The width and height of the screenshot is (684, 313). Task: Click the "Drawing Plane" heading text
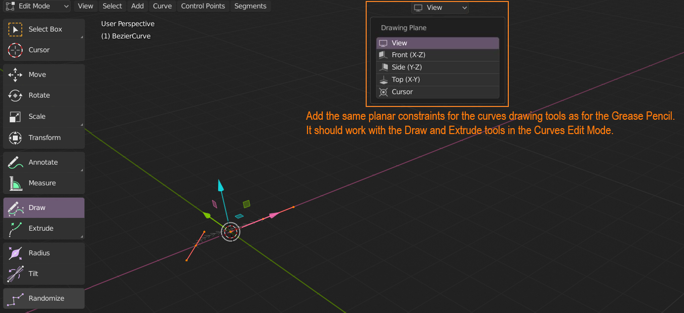404,28
